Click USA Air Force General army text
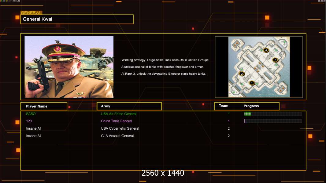 pos(119,114)
